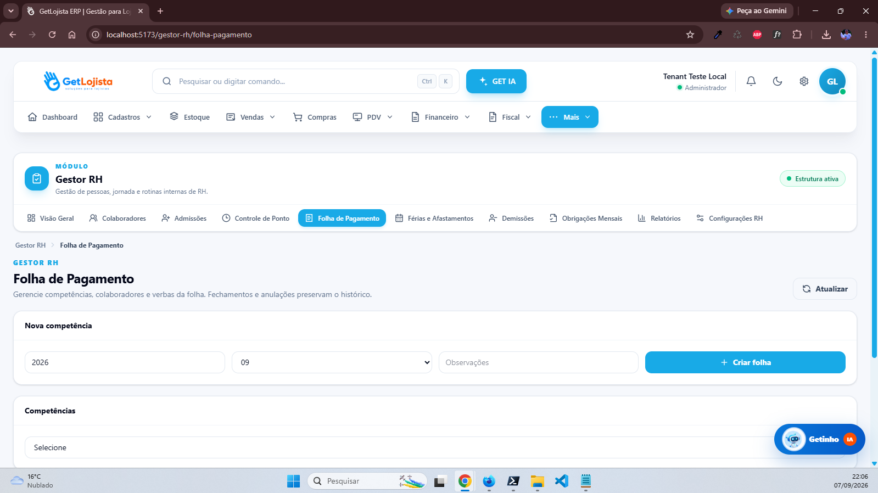
Task: Open Compras in navigation bar
Action: pyautogui.click(x=315, y=117)
